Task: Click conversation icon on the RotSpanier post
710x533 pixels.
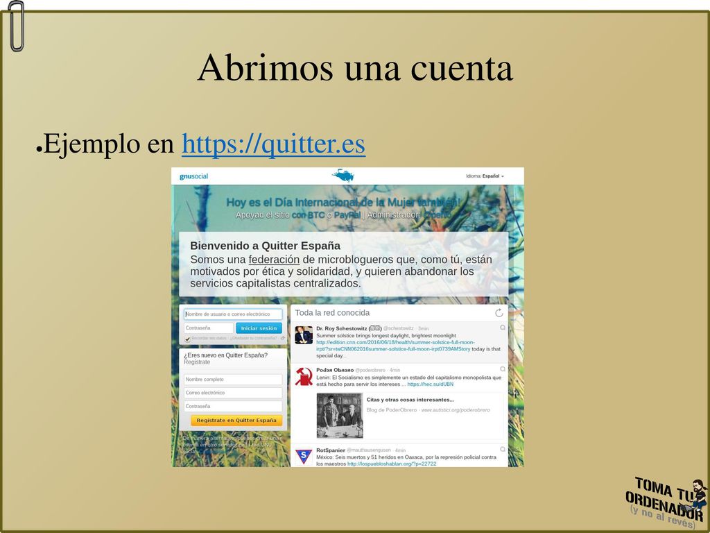Action: pyautogui.click(x=503, y=449)
